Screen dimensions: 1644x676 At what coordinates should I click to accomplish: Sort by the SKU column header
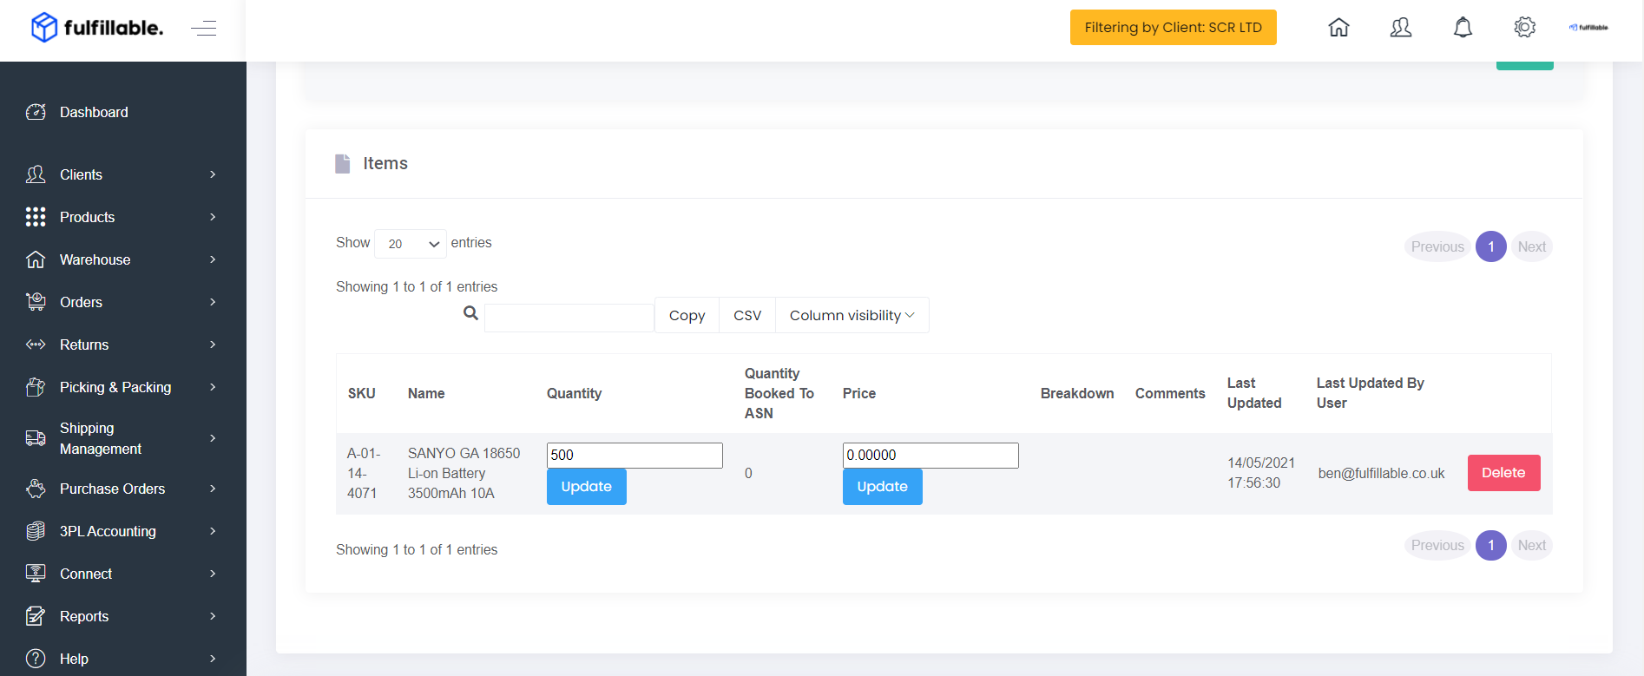coord(362,393)
